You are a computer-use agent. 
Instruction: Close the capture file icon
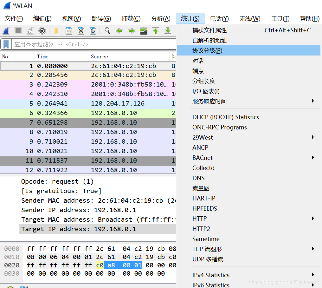(81, 31)
